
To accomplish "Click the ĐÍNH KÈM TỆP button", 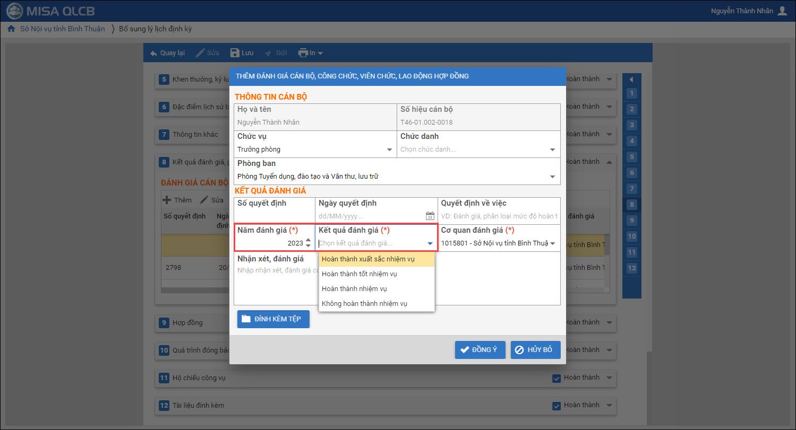I will pyautogui.click(x=273, y=319).
